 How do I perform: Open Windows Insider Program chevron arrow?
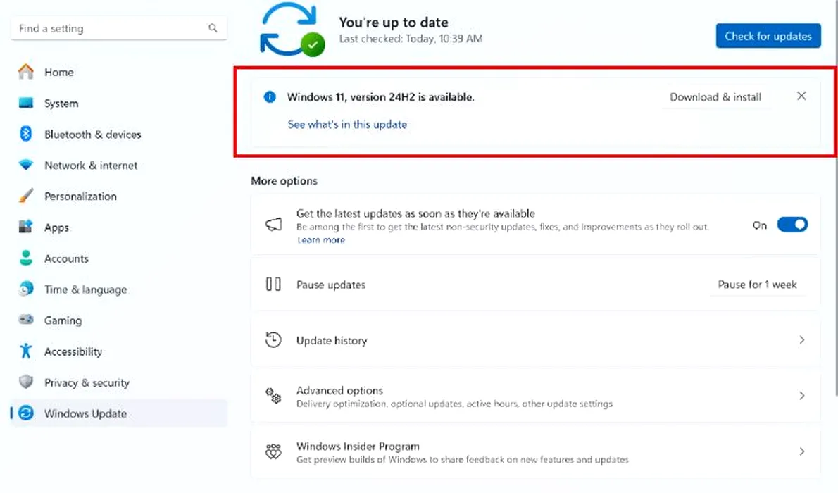coord(801,451)
